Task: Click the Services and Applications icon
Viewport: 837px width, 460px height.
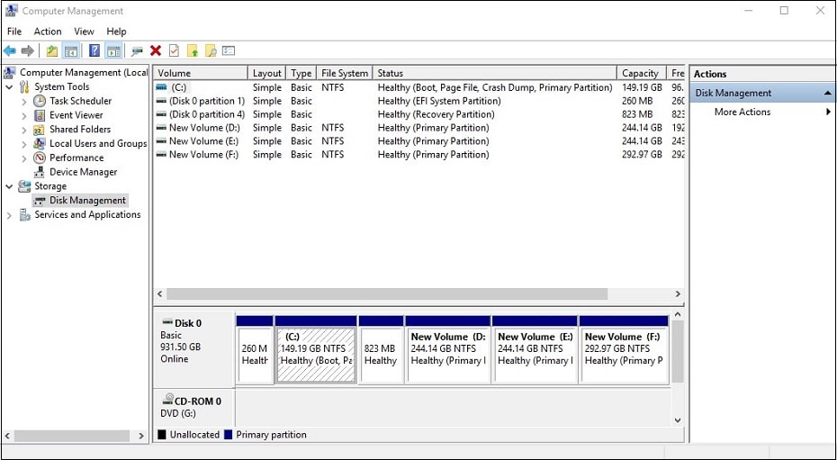Action: click(x=24, y=214)
